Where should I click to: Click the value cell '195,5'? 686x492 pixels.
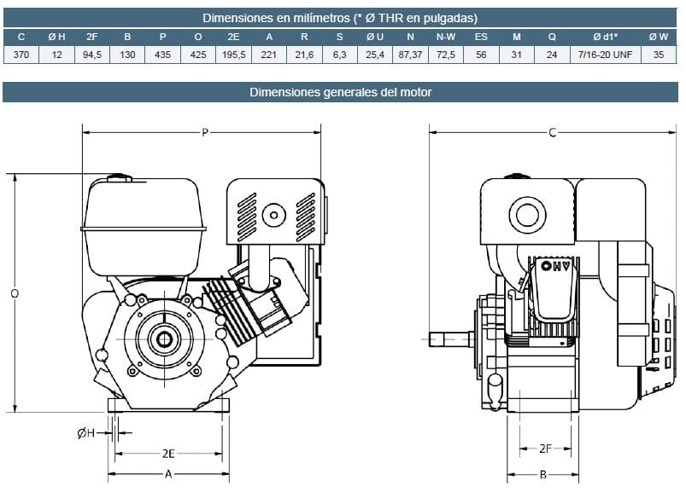tap(233, 55)
